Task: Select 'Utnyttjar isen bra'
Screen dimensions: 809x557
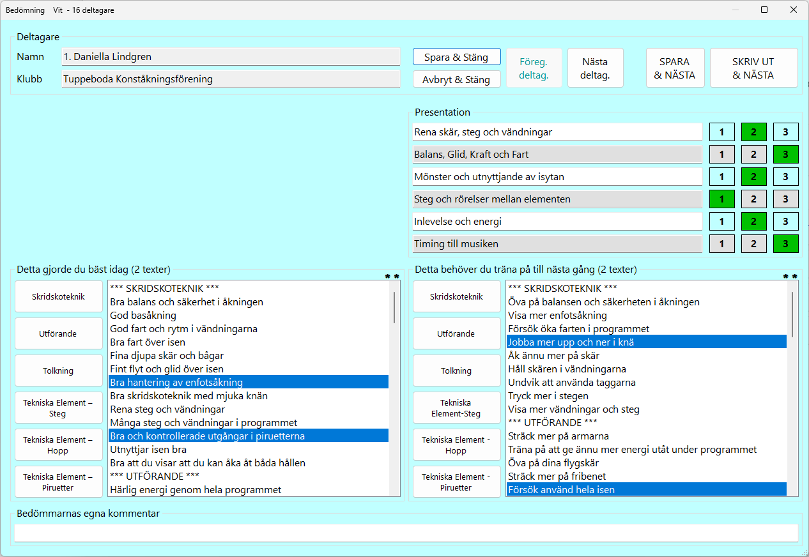Action: [249, 449]
